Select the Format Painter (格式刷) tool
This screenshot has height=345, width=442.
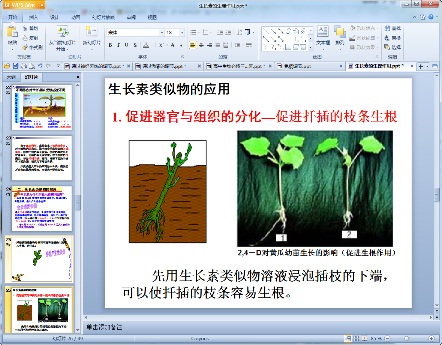pyautogui.click(x=32, y=47)
